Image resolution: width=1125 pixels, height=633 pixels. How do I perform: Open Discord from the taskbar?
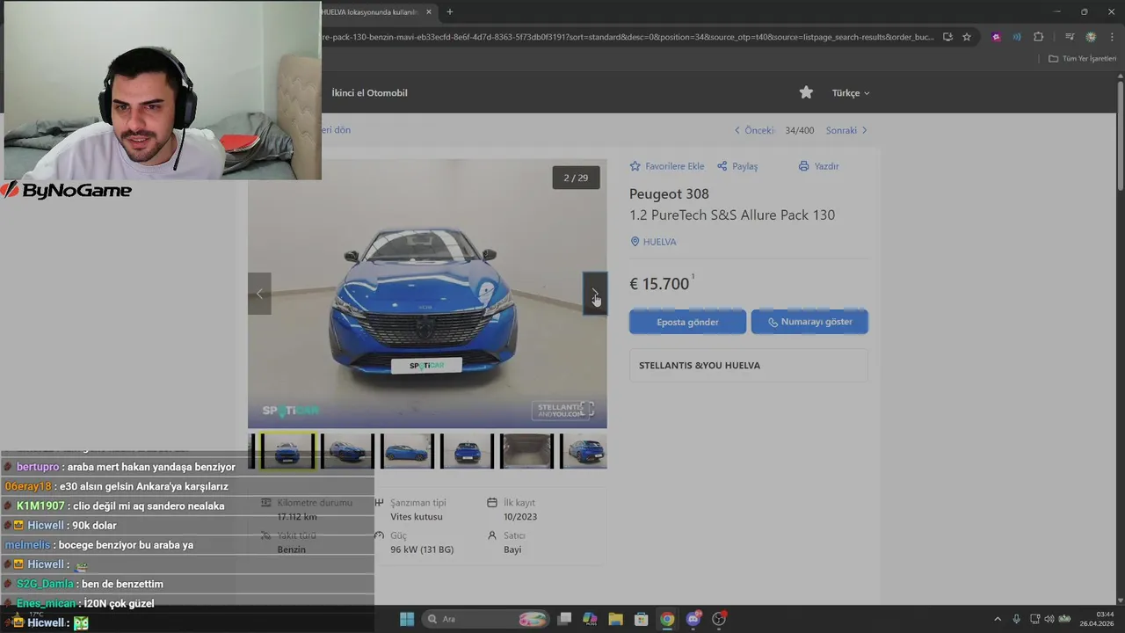[x=693, y=619]
